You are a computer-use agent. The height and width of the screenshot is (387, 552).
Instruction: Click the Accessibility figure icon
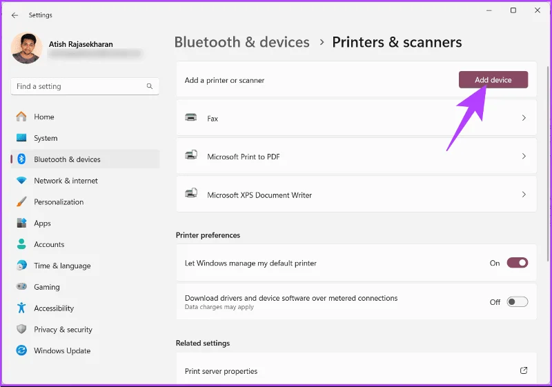21,308
